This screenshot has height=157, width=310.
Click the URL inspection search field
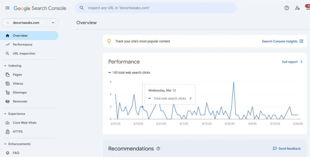click(156, 8)
